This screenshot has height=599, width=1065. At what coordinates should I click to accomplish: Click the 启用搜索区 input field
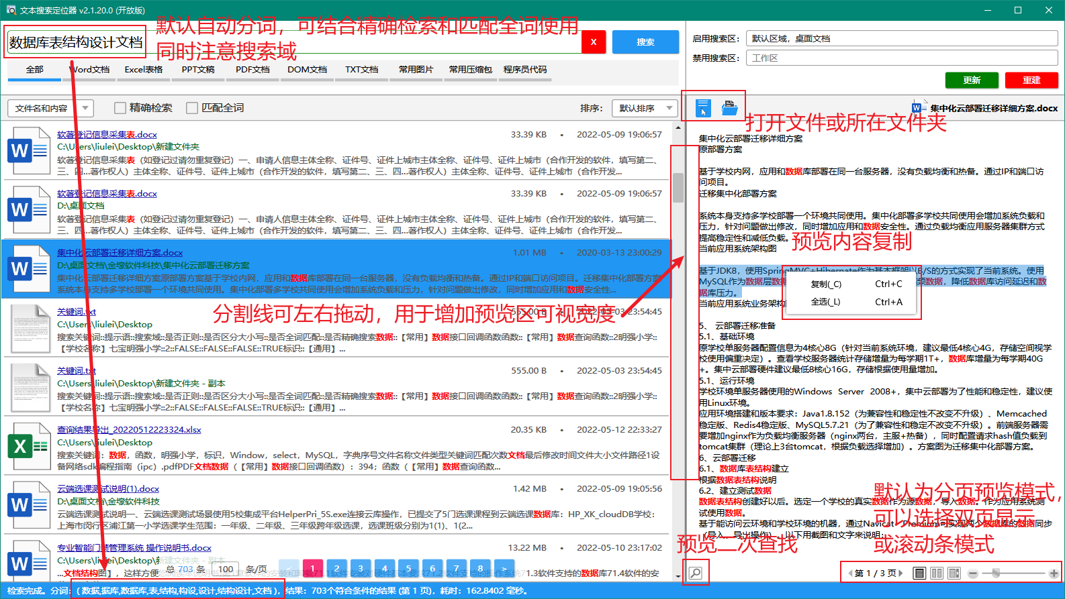pos(902,38)
